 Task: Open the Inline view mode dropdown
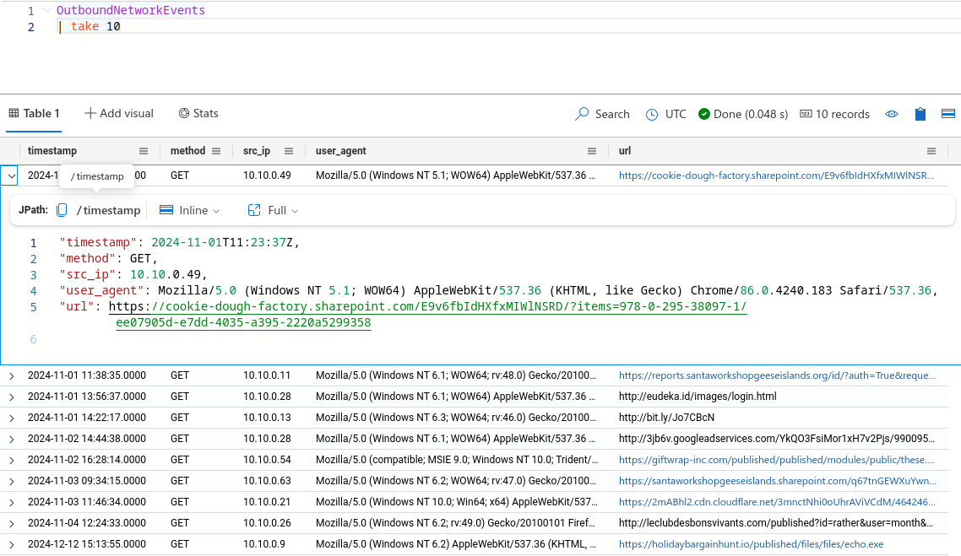coord(189,210)
